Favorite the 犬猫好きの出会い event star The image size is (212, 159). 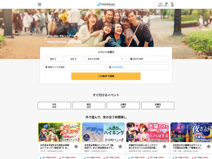(164, 146)
